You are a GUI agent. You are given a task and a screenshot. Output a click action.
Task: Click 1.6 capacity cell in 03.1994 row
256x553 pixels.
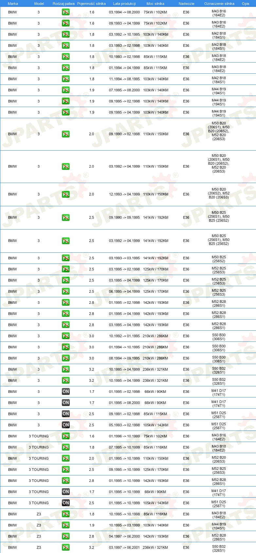point(92,12)
